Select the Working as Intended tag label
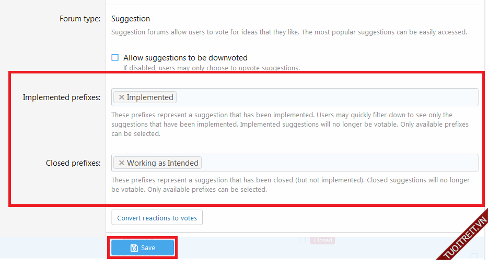Viewport: 488px width, 260px height. click(x=162, y=163)
